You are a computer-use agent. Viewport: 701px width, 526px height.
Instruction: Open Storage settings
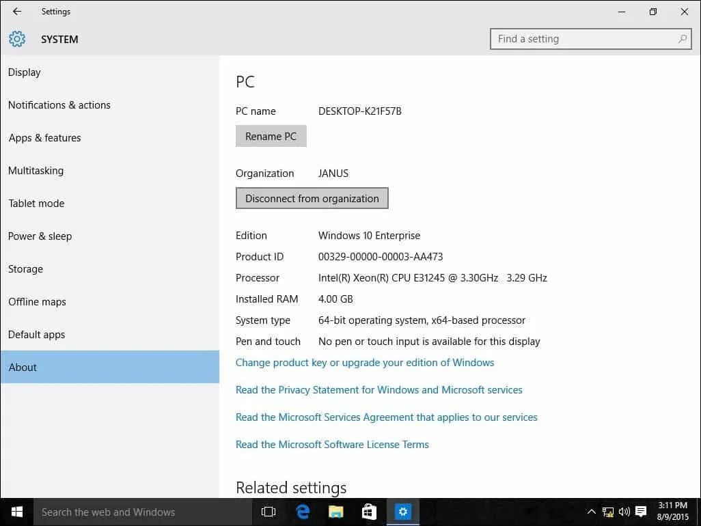click(x=110, y=269)
